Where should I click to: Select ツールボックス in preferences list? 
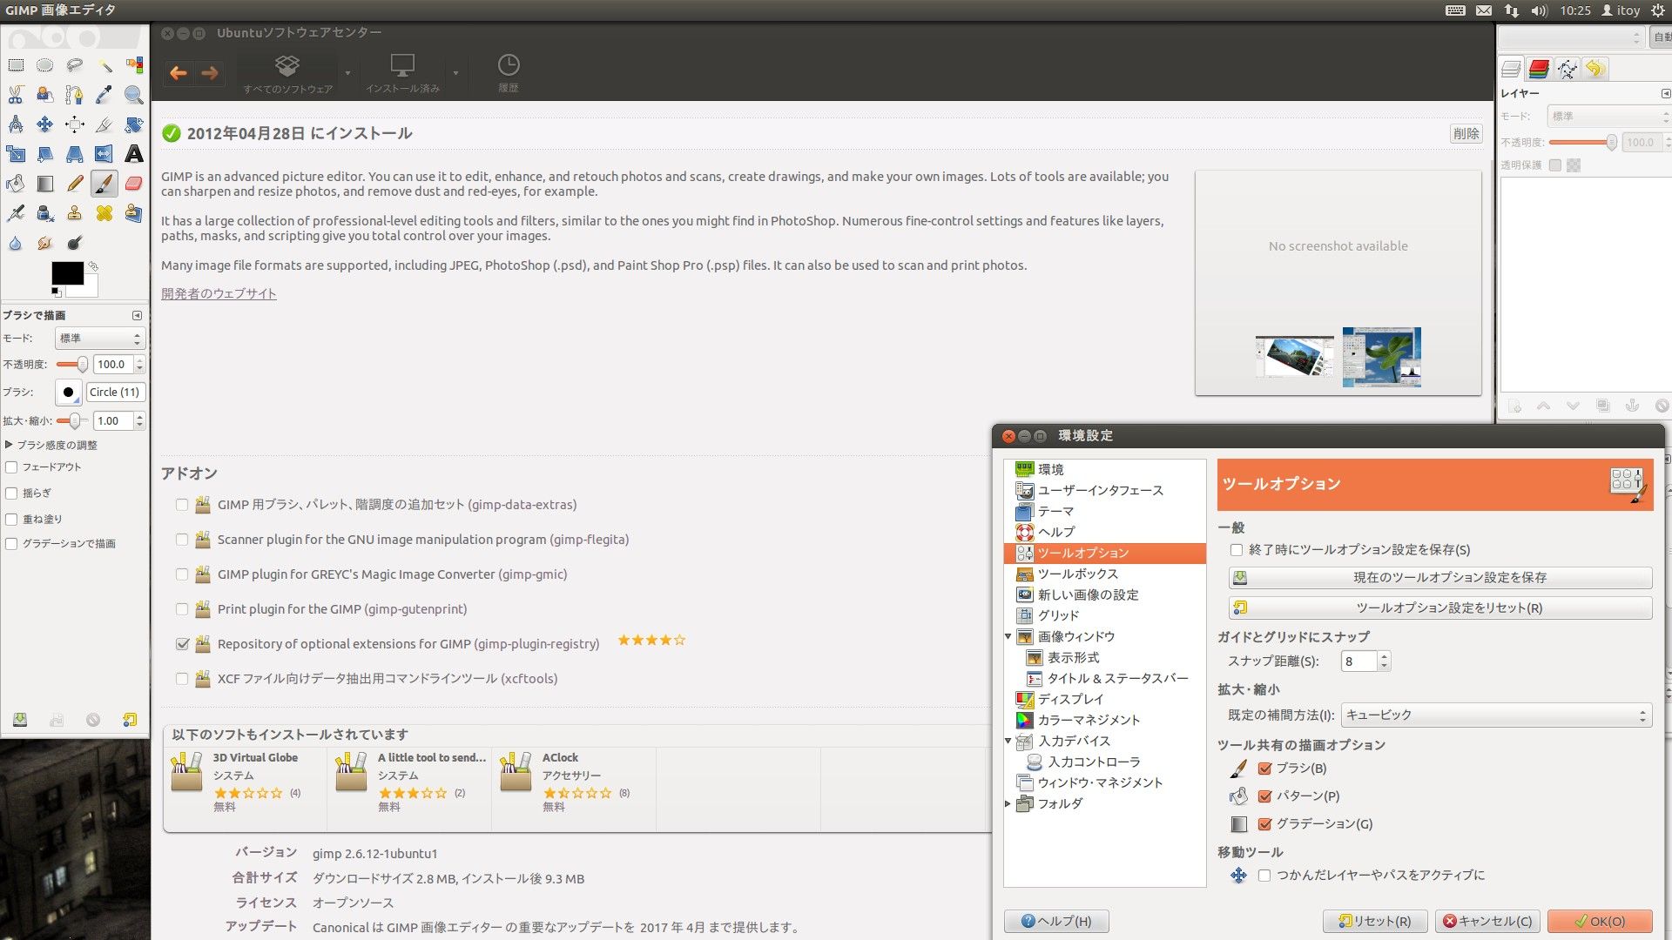tap(1077, 574)
